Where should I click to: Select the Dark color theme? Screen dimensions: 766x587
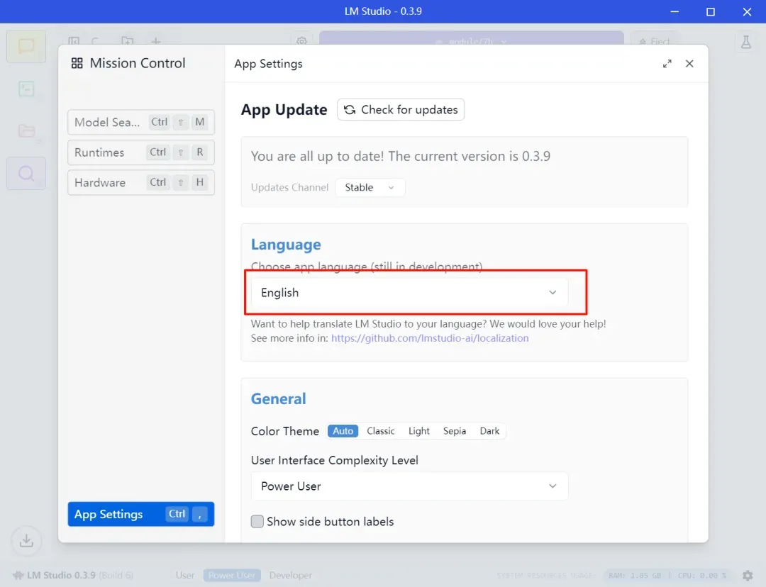pyautogui.click(x=489, y=431)
